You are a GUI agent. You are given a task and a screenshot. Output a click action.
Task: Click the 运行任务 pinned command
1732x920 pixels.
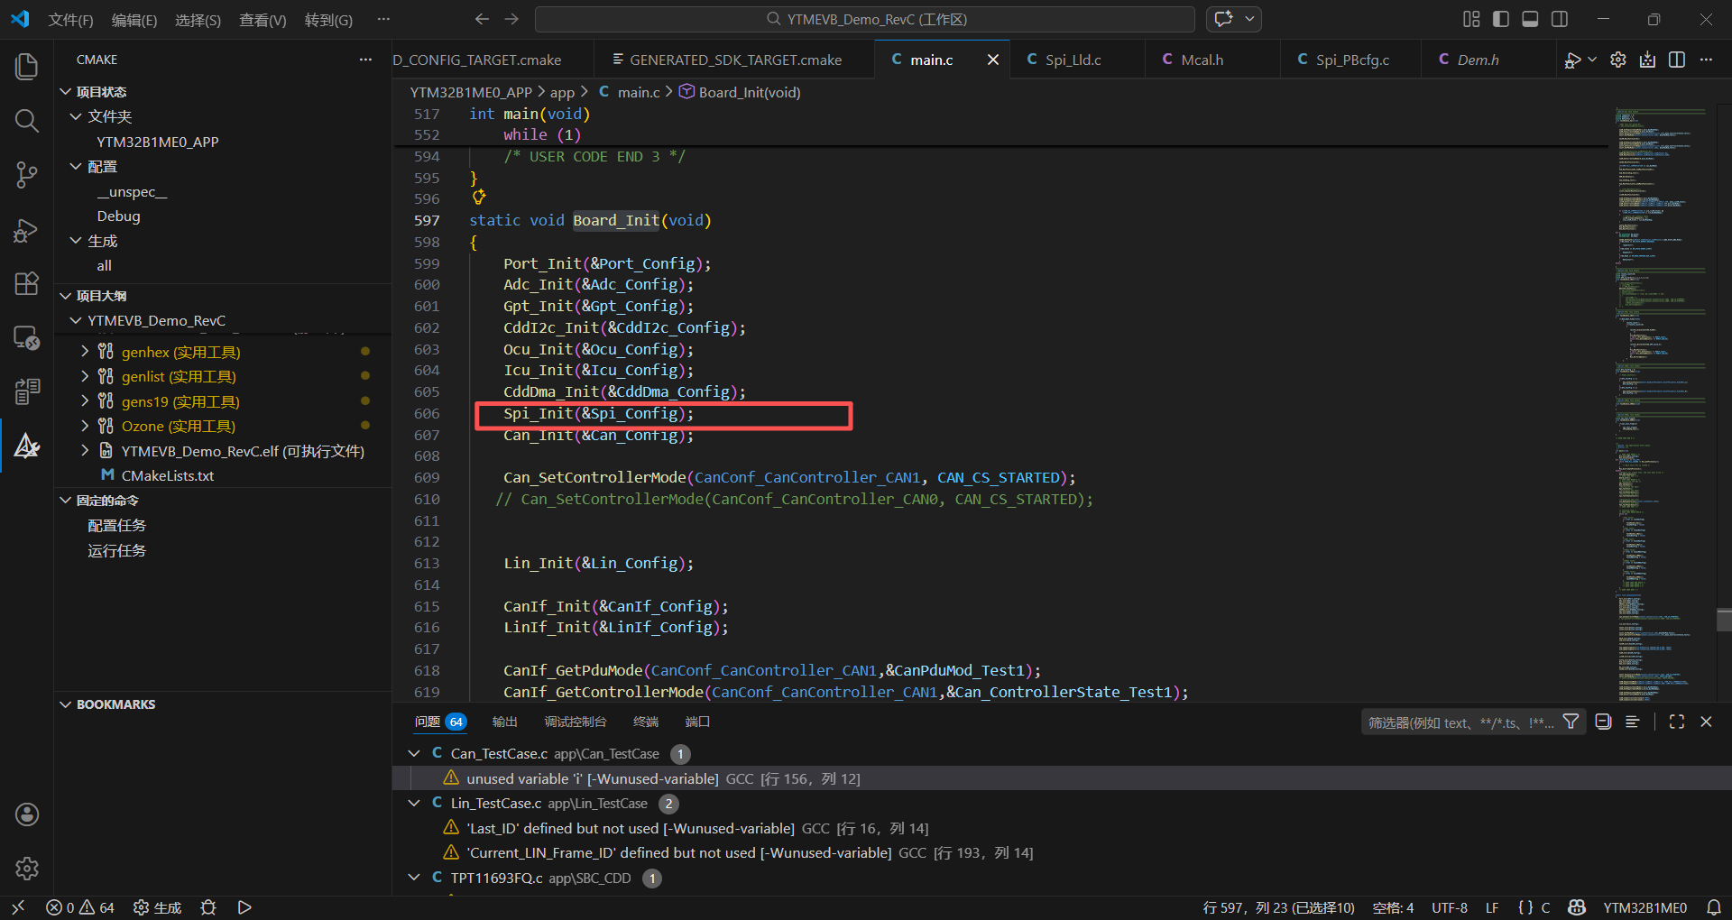(x=116, y=551)
